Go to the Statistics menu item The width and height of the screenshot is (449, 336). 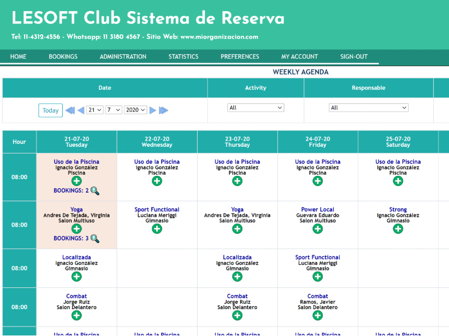point(184,57)
